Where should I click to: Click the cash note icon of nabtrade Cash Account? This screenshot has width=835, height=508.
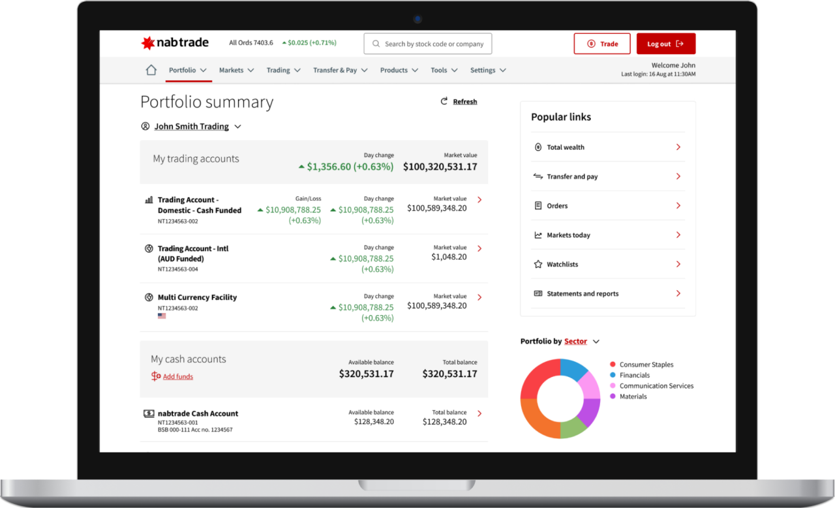coord(149,413)
